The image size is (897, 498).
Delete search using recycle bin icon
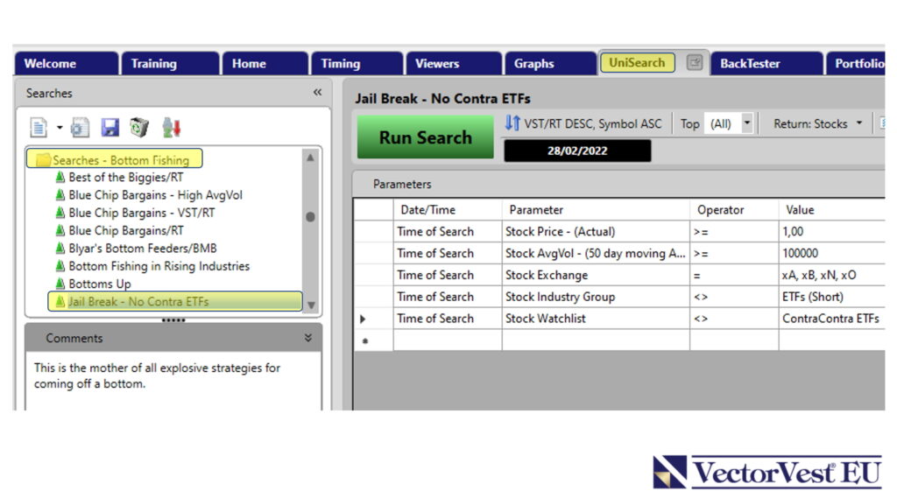pos(139,128)
